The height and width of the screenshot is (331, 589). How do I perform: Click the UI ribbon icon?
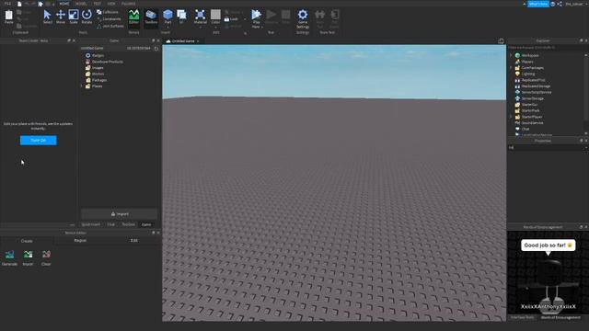[181, 17]
